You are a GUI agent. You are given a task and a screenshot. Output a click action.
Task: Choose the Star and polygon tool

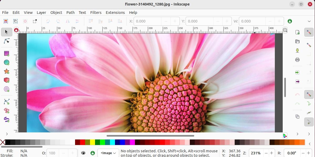[x=6, y=71]
